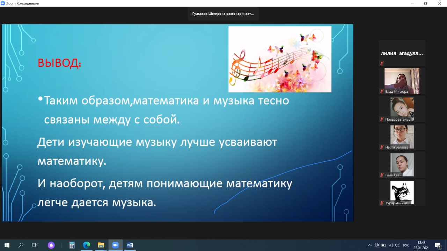The image size is (447, 251).
Task: Select Настя Багаева's video thumbnail
Action: click(402, 137)
